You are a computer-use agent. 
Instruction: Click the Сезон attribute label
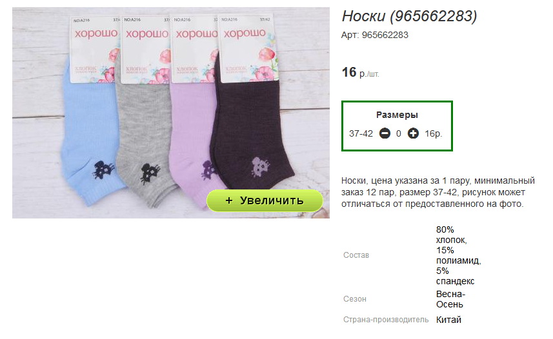355,299
